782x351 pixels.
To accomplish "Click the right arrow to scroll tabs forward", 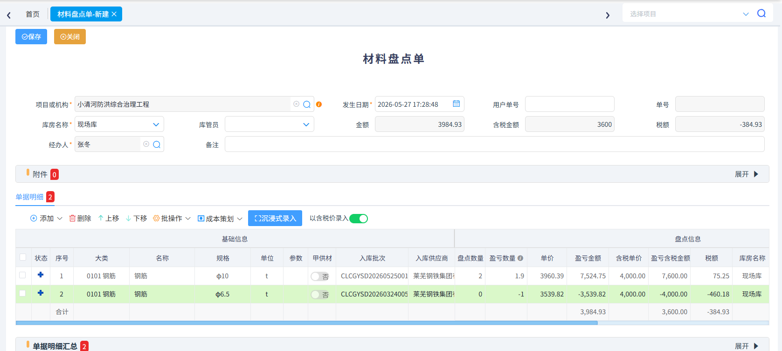I will (608, 15).
